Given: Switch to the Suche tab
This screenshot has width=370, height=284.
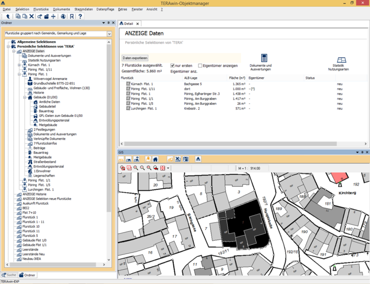Looking at the screenshot, I should (9, 275).
